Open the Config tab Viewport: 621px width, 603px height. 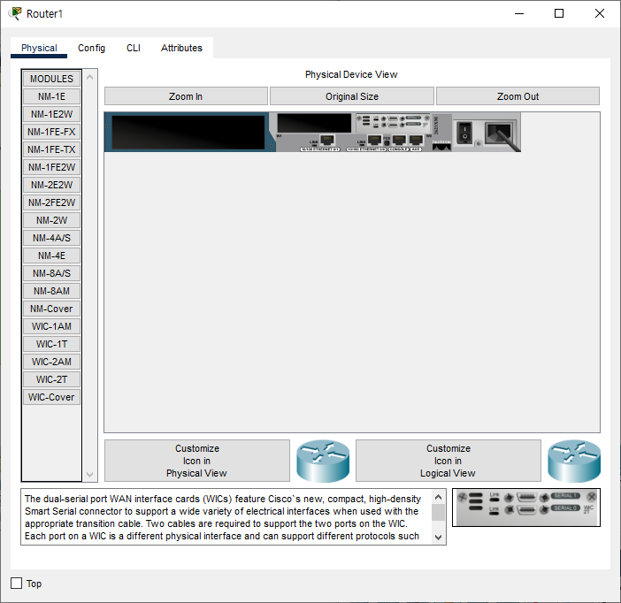click(91, 48)
